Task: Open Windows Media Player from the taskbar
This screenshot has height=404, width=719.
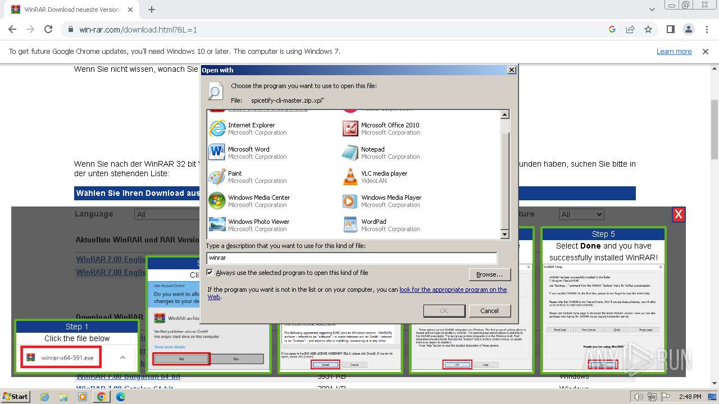Action: [83, 397]
